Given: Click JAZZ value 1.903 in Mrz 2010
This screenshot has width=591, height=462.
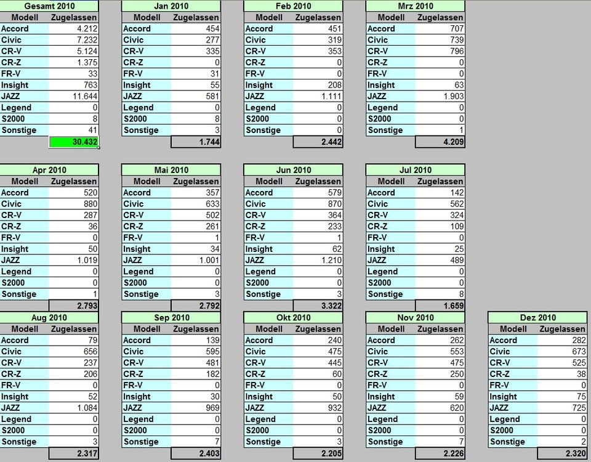Looking at the screenshot, I should [440, 96].
